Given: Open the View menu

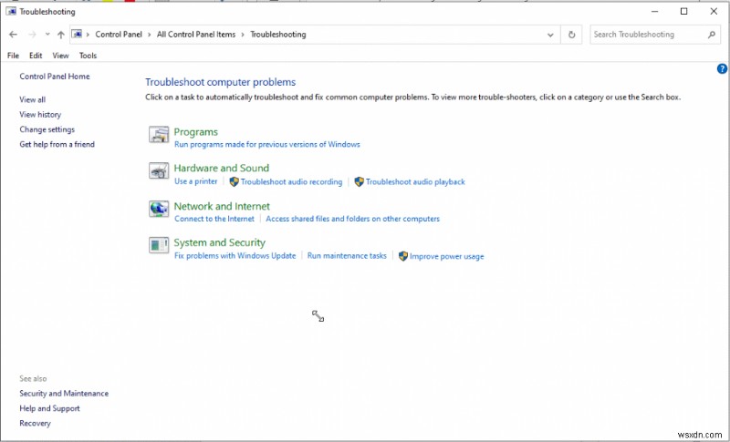Looking at the screenshot, I should click(60, 56).
